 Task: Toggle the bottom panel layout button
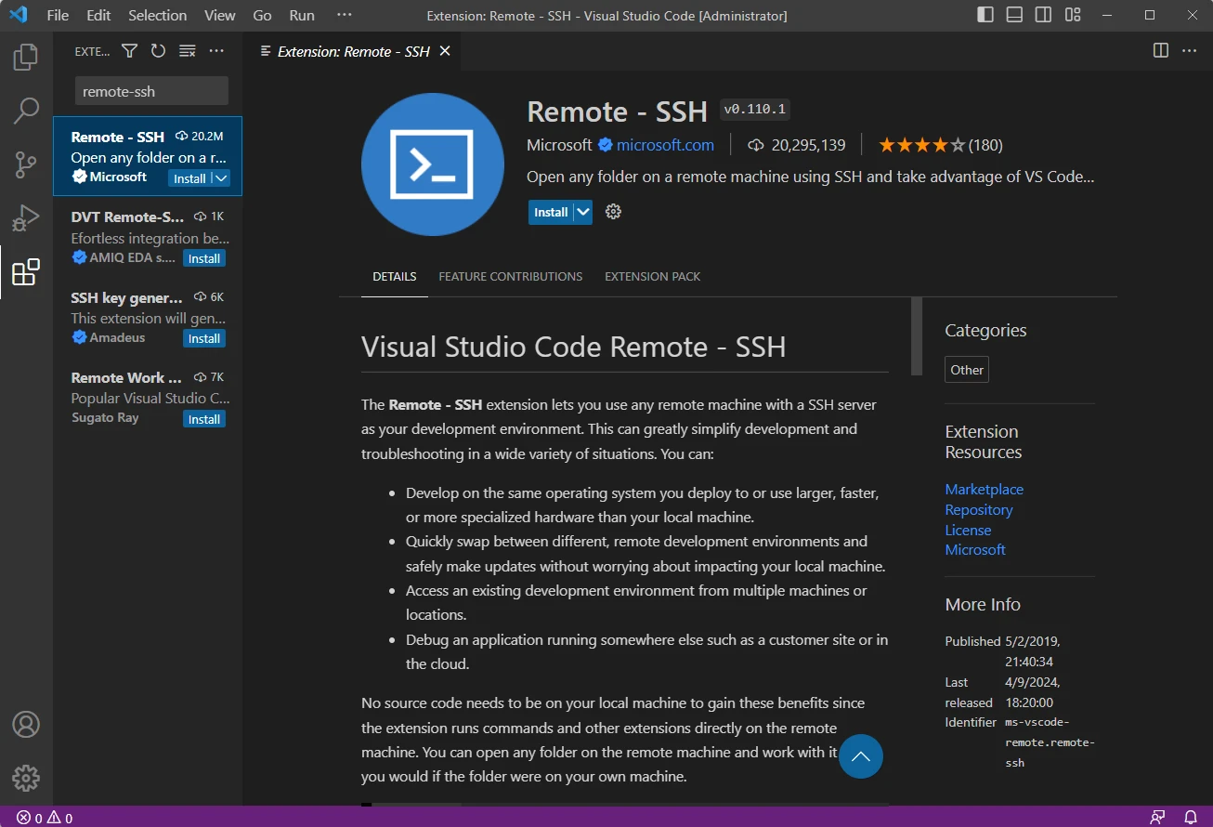[1014, 15]
